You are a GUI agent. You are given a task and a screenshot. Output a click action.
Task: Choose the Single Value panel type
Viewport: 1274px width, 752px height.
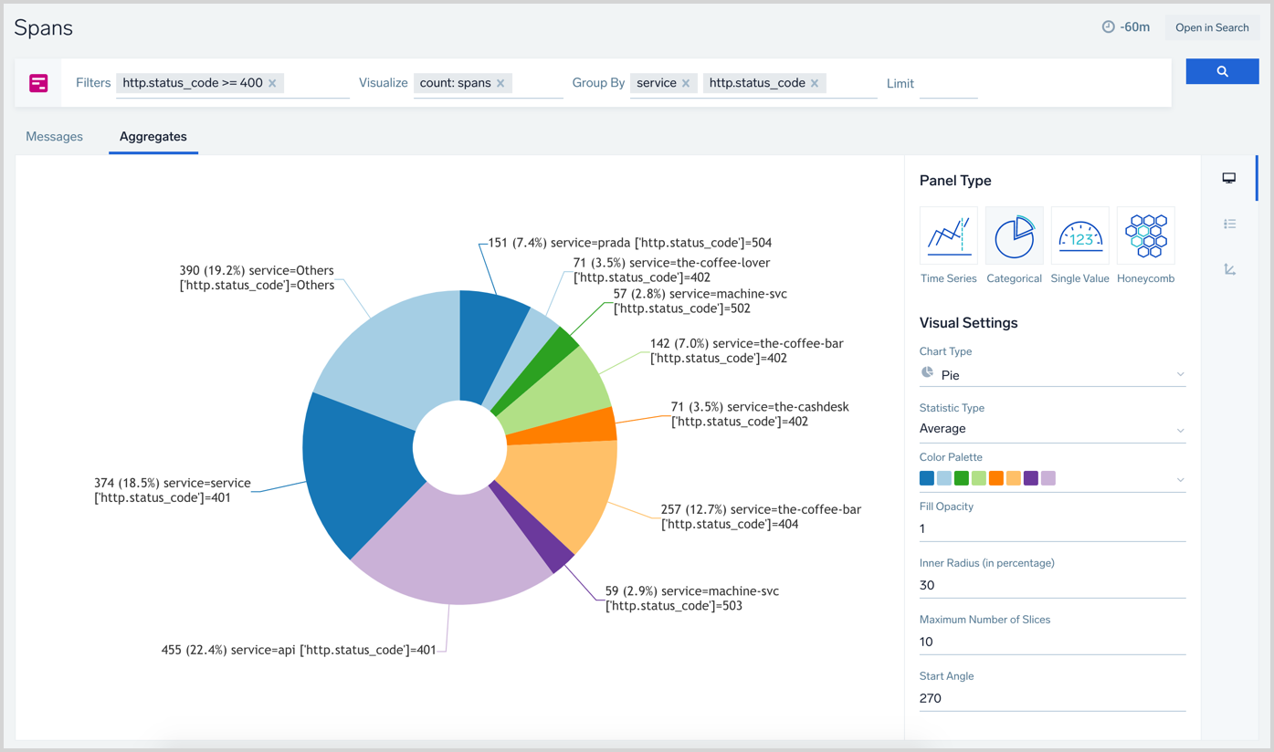click(1079, 236)
